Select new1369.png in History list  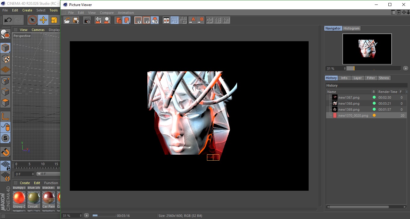(366, 109)
